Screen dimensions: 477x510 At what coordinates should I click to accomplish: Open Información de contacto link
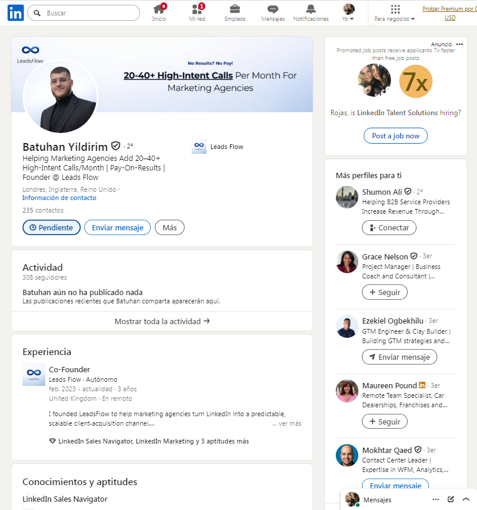click(59, 198)
